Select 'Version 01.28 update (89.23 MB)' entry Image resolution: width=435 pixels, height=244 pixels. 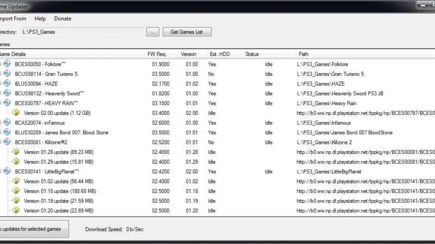pos(59,152)
